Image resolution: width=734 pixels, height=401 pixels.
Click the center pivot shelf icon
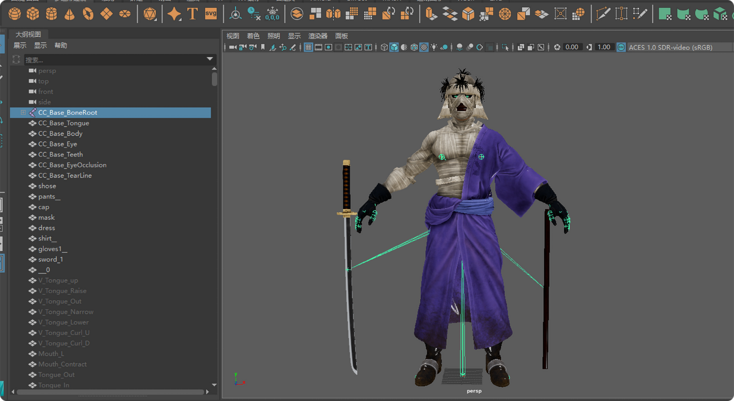click(235, 14)
